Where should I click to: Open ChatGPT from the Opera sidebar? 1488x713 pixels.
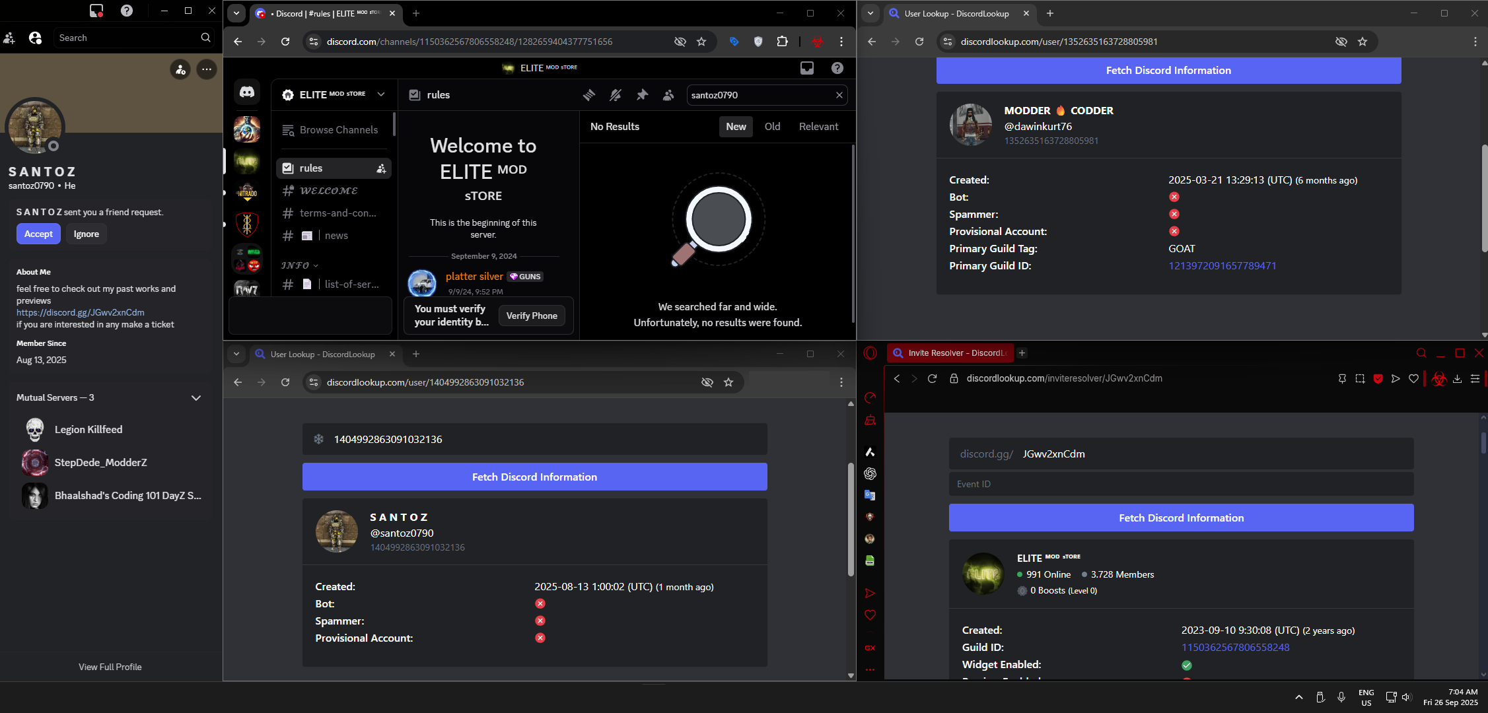click(870, 473)
